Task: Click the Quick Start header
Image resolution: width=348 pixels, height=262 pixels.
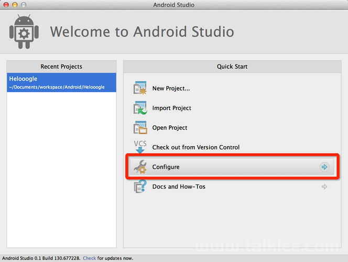Action: [x=232, y=67]
